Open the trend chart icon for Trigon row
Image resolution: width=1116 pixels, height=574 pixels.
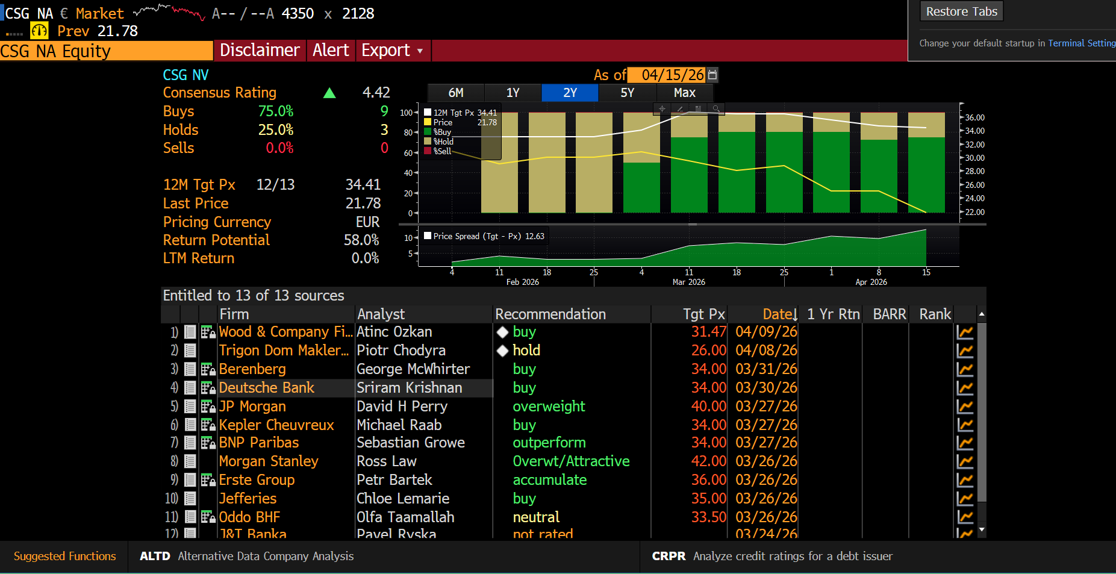[965, 351]
